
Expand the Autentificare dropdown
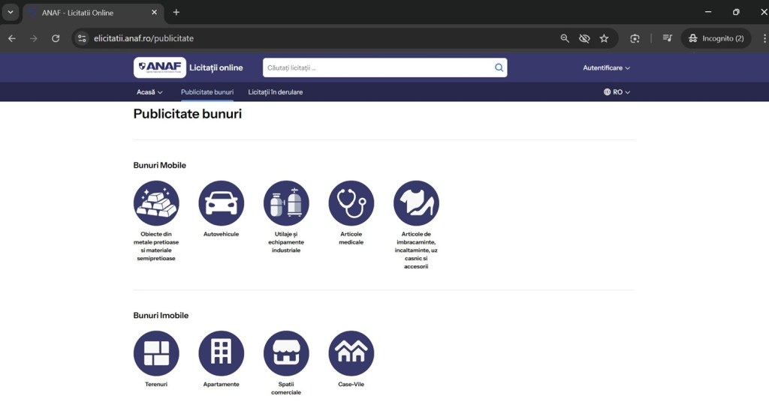point(606,68)
